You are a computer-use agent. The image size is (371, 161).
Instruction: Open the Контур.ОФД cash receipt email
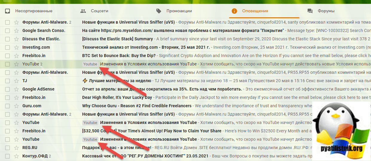pyautogui.click(x=146, y=156)
